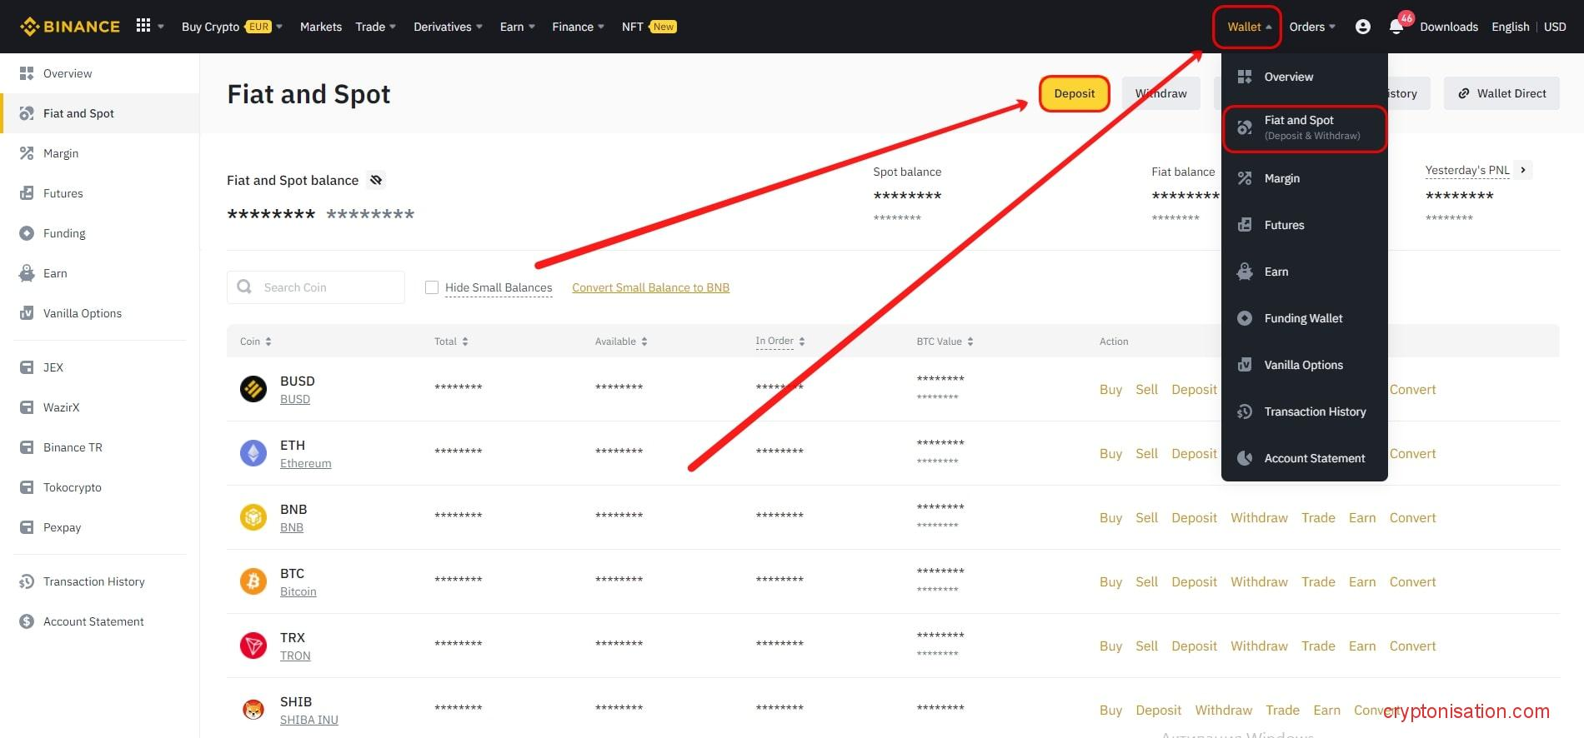The width and height of the screenshot is (1584, 738).
Task: Click the SHIB Shiba Inu coin icon
Action: [253, 710]
